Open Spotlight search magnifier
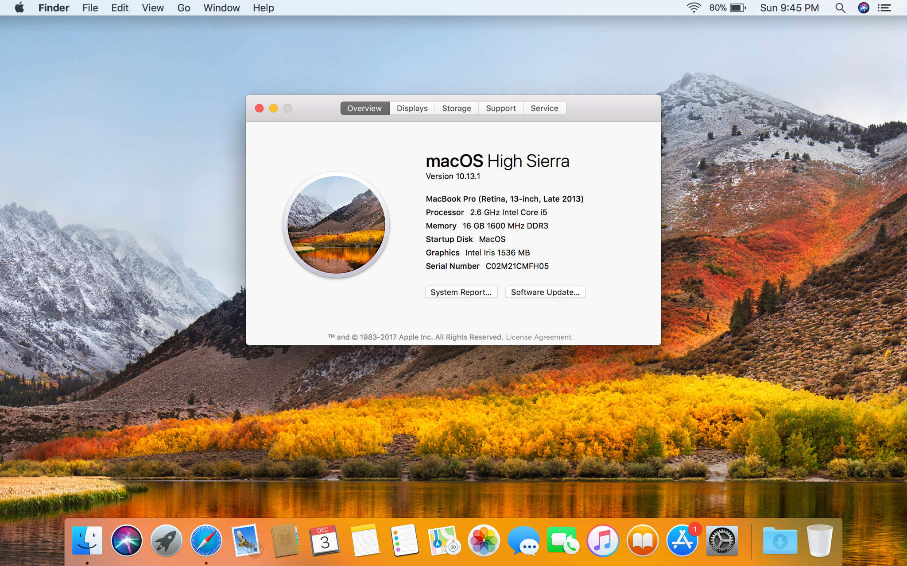 point(840,8)
